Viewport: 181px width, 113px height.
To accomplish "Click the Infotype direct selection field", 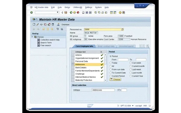I will (x=103, y=90).
